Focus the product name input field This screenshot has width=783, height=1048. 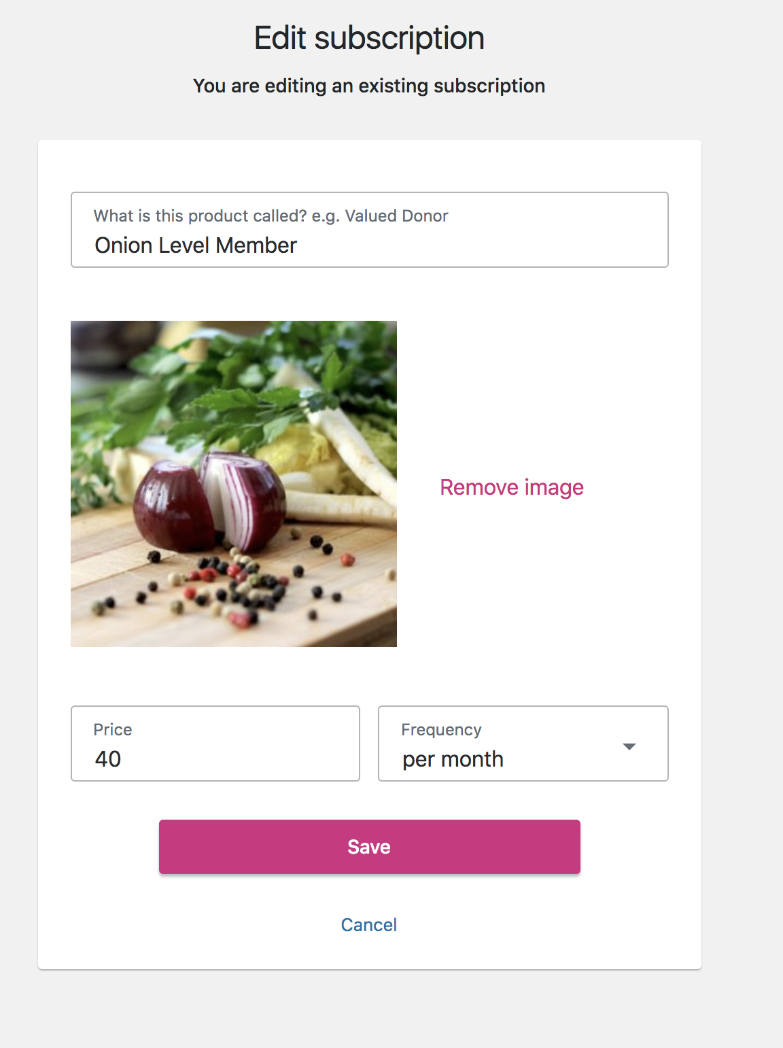pyautogui.click(x=370, y=230)
